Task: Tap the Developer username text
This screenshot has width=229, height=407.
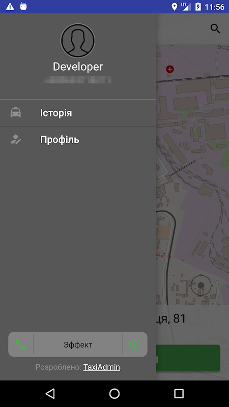Action: [x=78, y=67]
